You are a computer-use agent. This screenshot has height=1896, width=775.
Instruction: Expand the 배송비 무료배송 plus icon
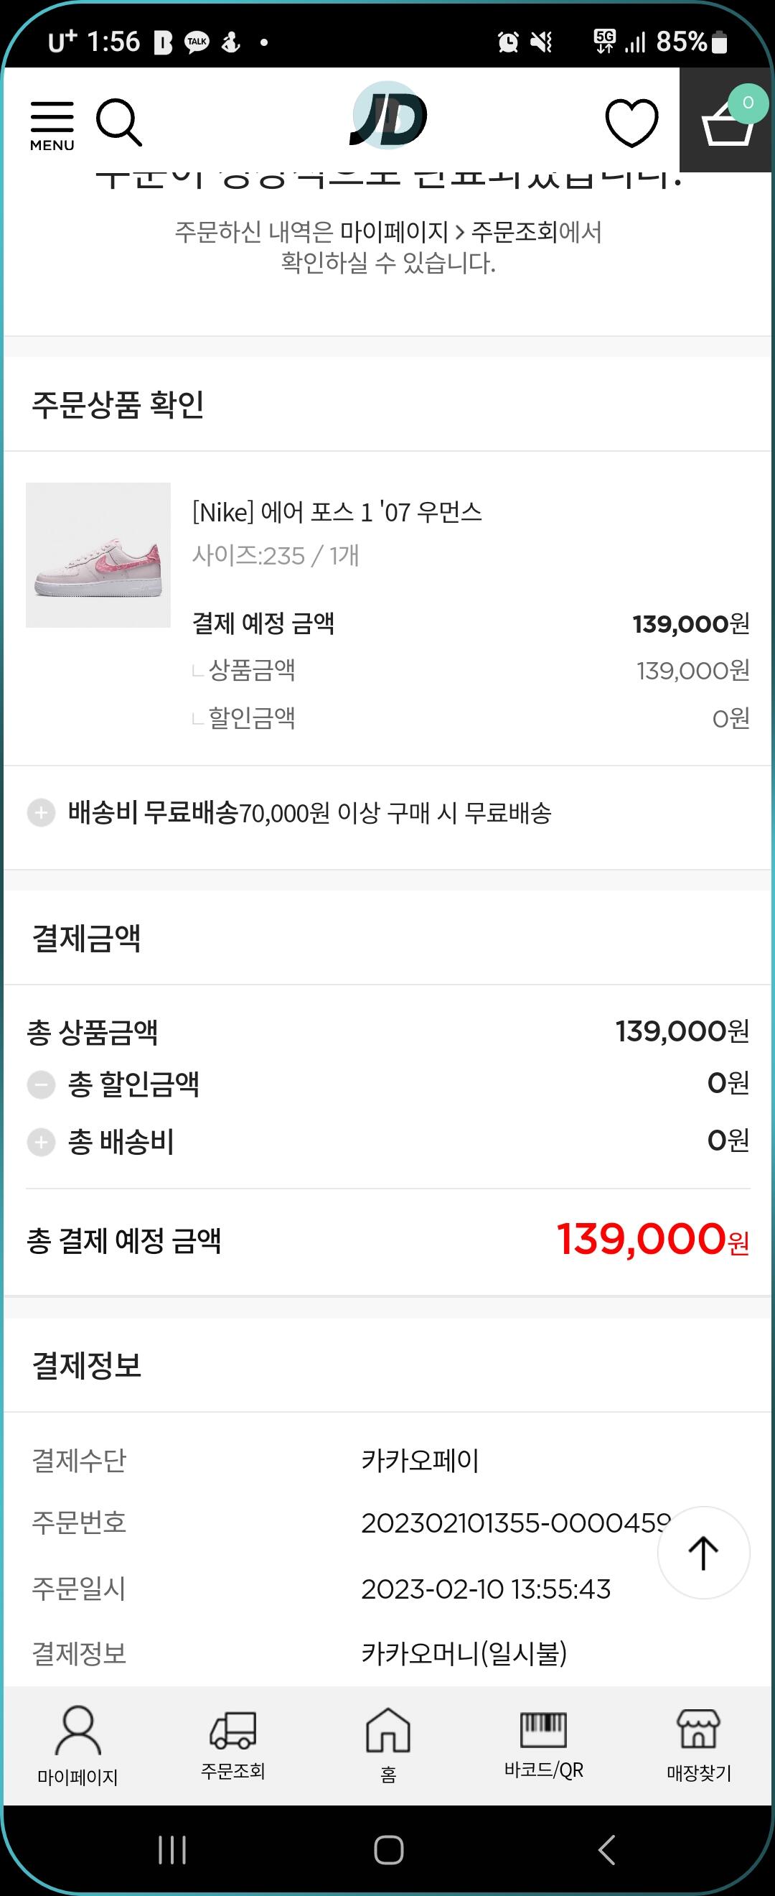(x=41, y=813)
